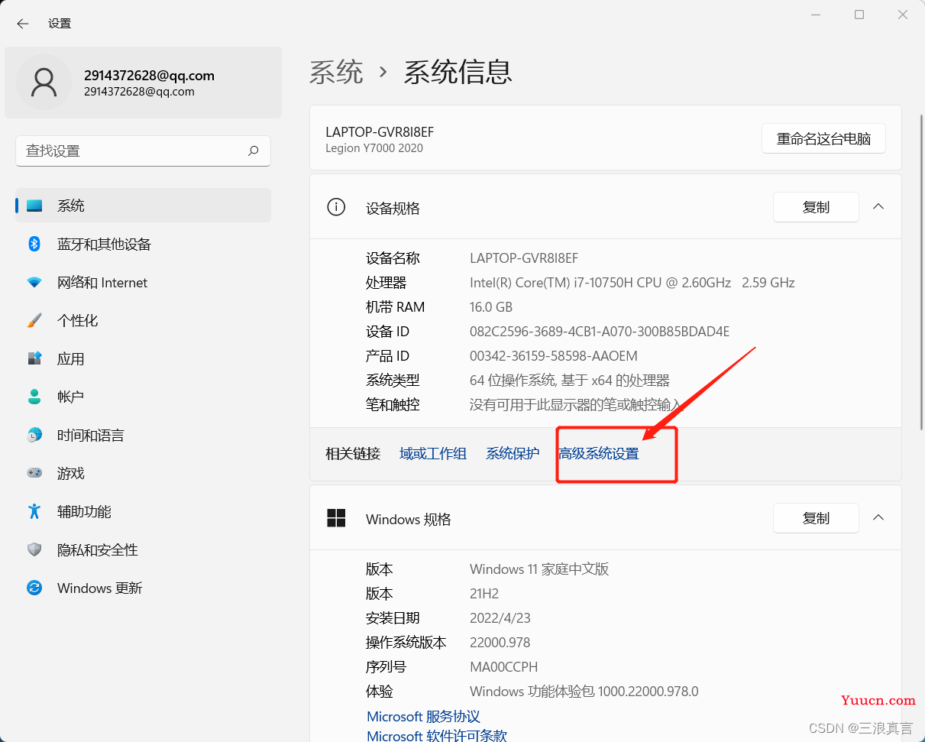Open the 域或工作组 link
Screen dimensions: 925x742
tap(433, 453)
